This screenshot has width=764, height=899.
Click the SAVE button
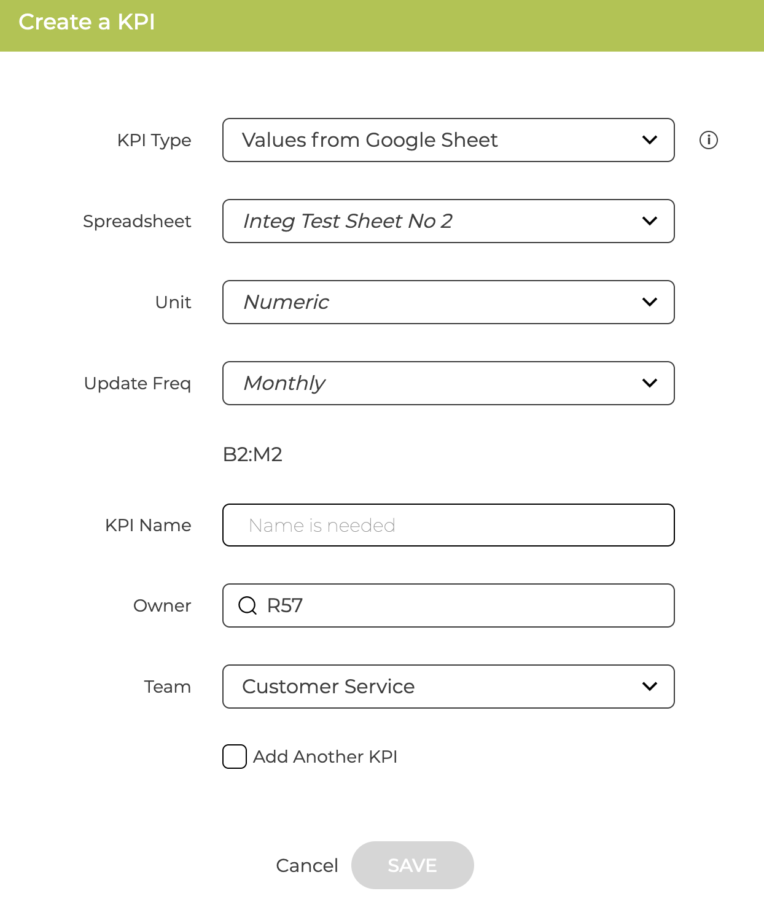[x=413, y=865]
